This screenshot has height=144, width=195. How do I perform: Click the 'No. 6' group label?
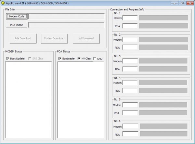click(x=117, y=121)
